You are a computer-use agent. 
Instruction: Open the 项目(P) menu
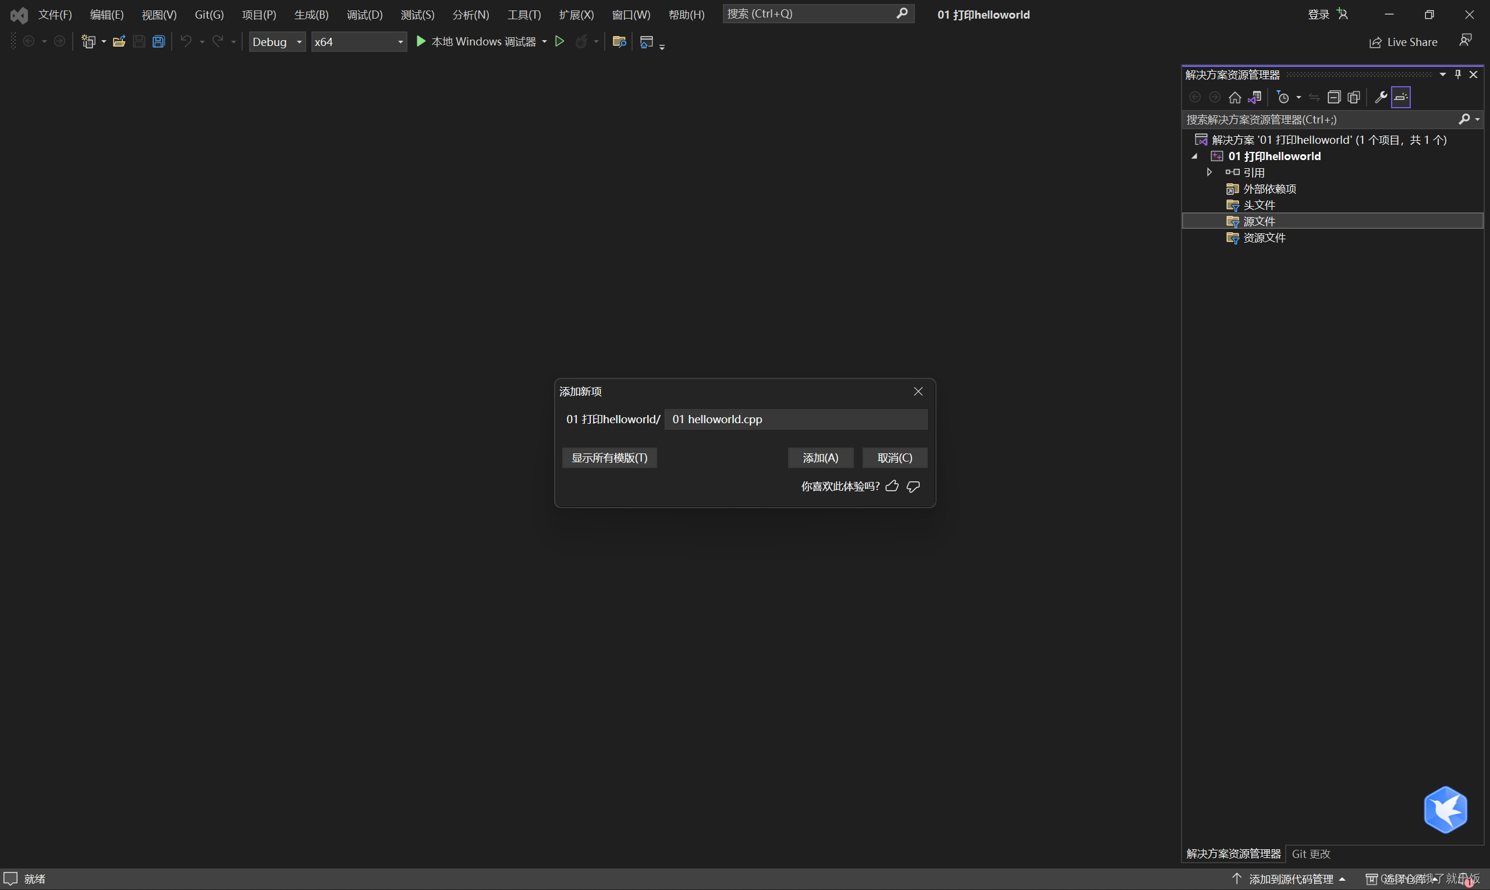click(259, 15)
